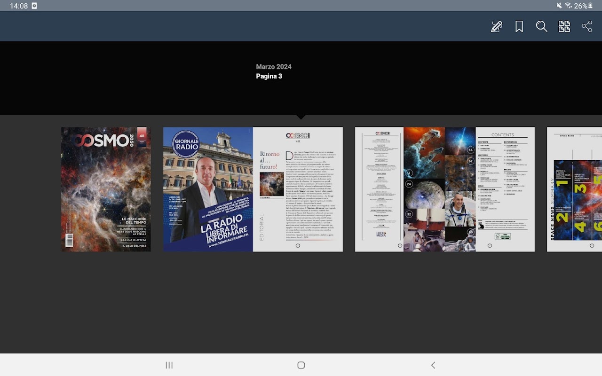
Task: Open the Contents page thumbnail
Action: 505,189
